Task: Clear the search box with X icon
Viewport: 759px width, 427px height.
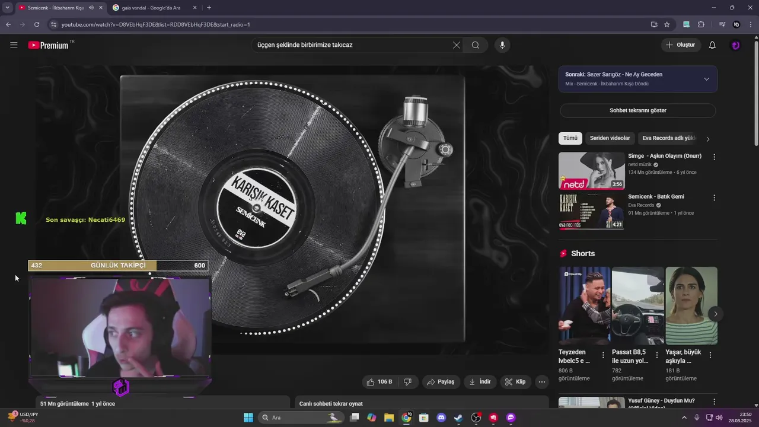Action: [456, 45]
